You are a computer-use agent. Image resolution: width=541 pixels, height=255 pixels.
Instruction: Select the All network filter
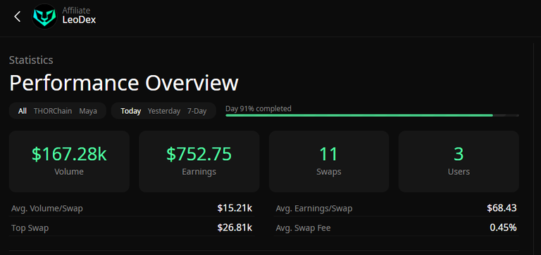coord(23,111)
